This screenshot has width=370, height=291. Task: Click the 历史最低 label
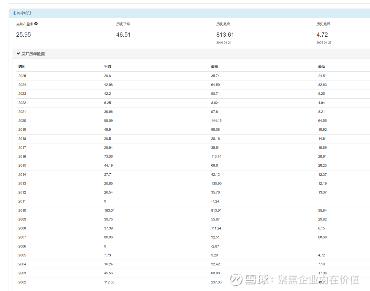[323, 24]
